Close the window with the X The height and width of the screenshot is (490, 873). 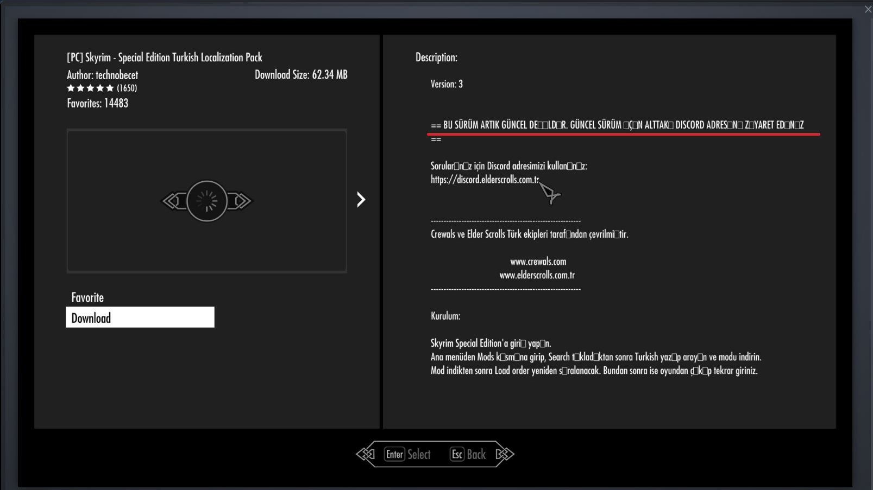868,9
